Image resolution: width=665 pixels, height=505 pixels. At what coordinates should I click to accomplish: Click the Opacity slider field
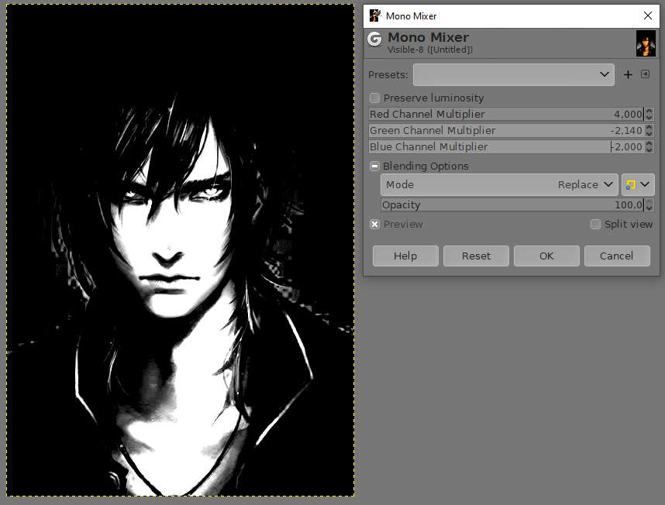click(512, 205)
